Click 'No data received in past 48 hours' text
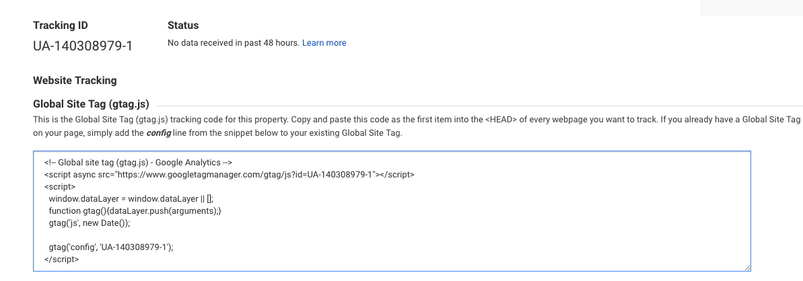 click(234, 43)
